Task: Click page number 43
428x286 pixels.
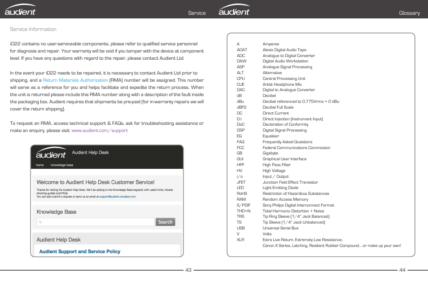Action: [188, 270]
